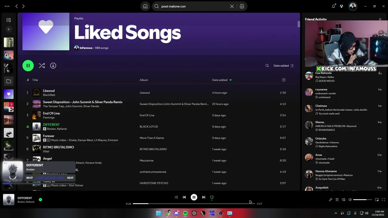Go back with the left arrow

(x=17, y=6)
